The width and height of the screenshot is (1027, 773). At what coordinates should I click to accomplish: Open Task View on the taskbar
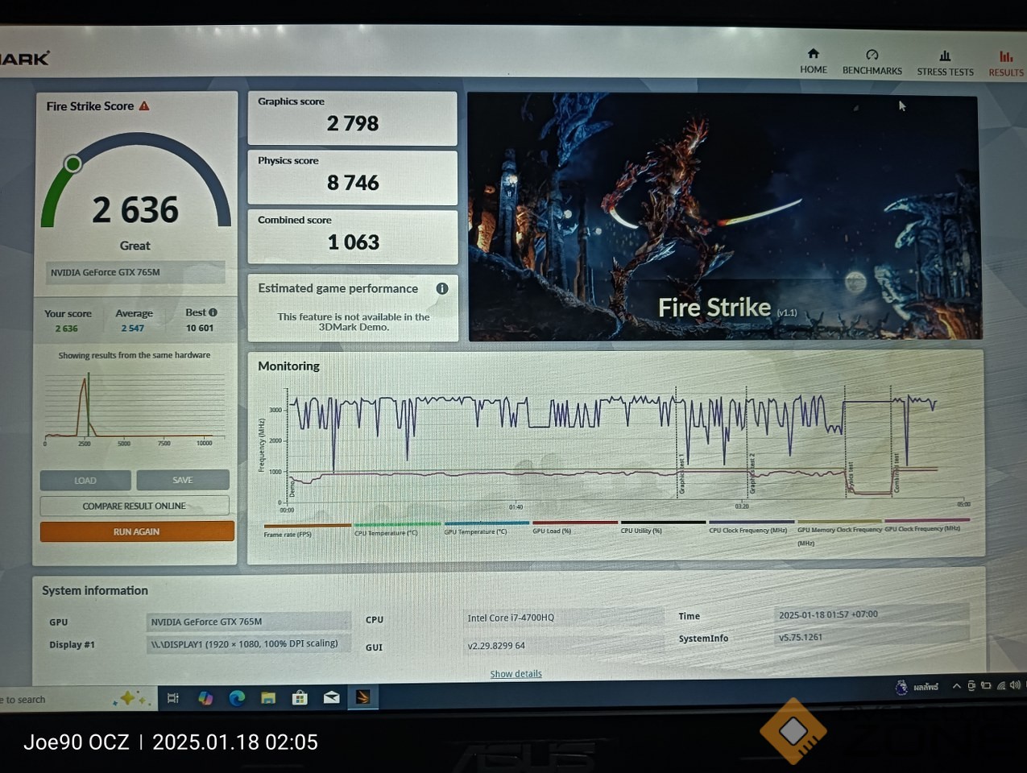click(172, 698)
